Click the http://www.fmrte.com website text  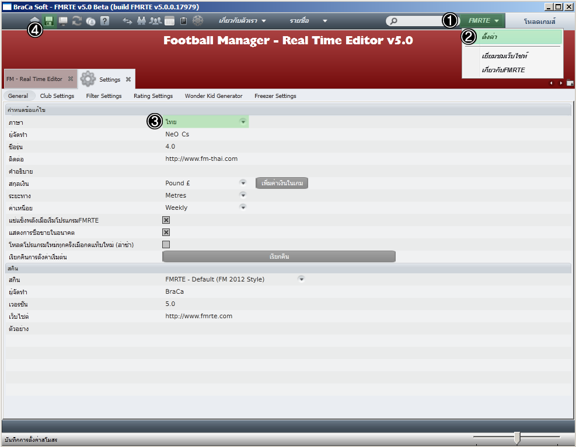tap(199, 316)
